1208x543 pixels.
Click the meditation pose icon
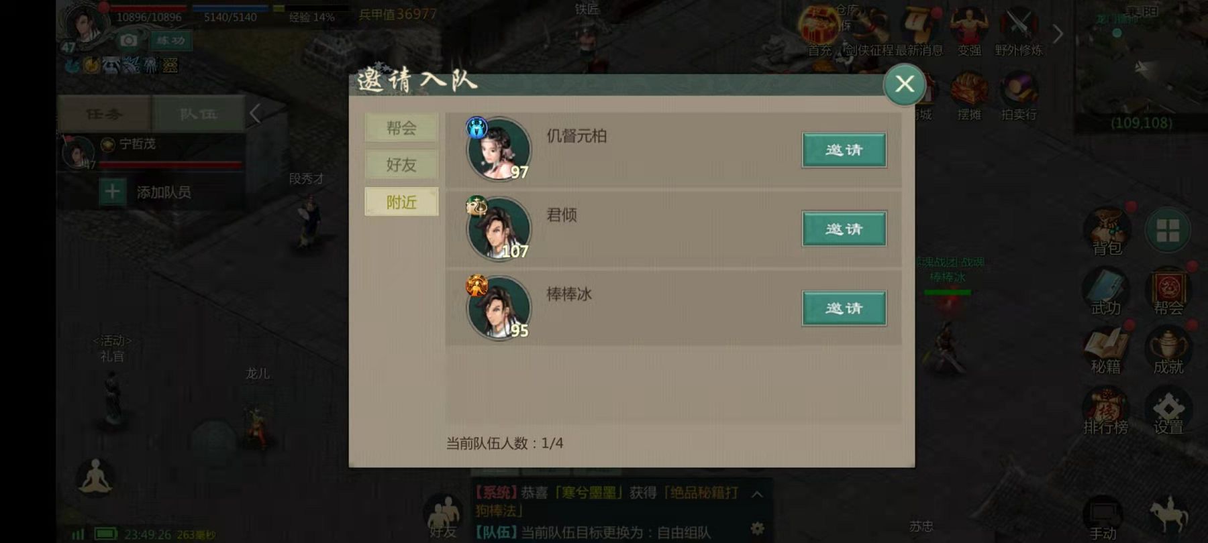[x=95, y=477]
